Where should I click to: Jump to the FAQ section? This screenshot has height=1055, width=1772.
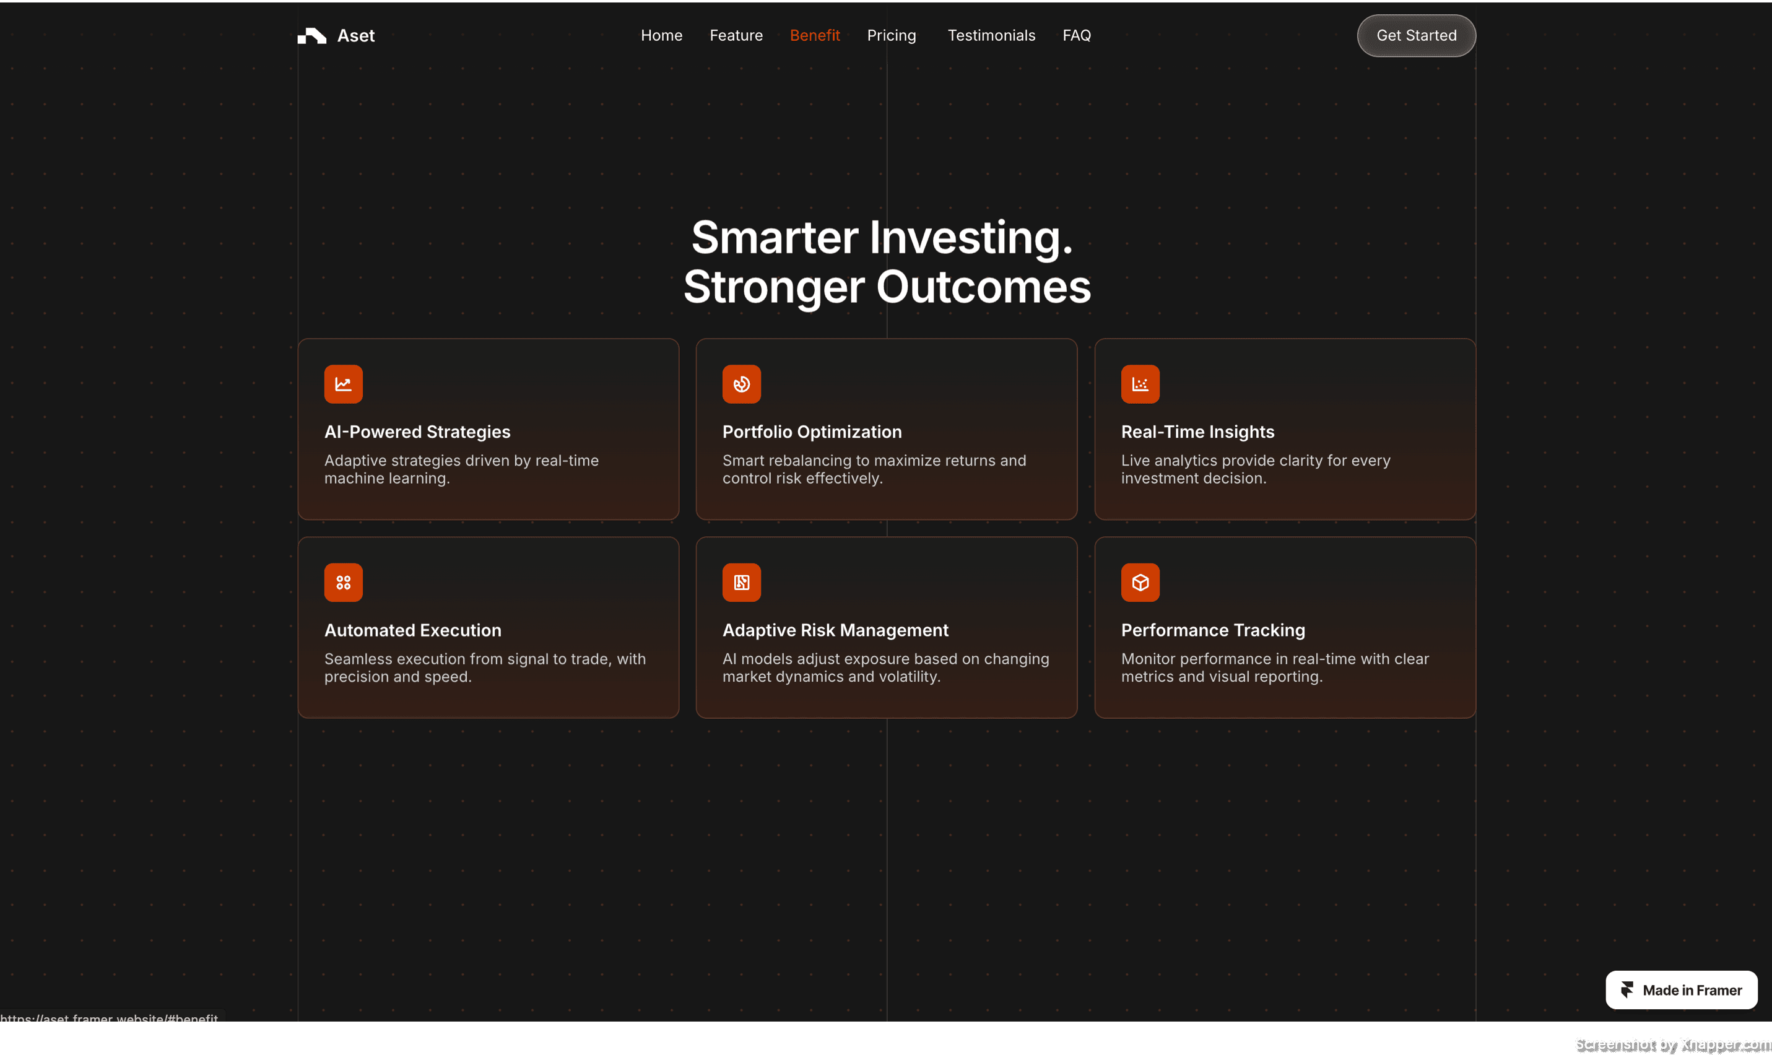click(x=1076, y=35)
